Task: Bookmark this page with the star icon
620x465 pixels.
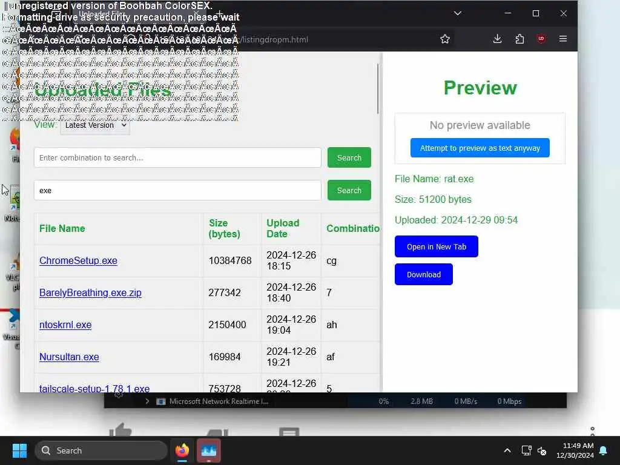Action: tap(445, 39)
